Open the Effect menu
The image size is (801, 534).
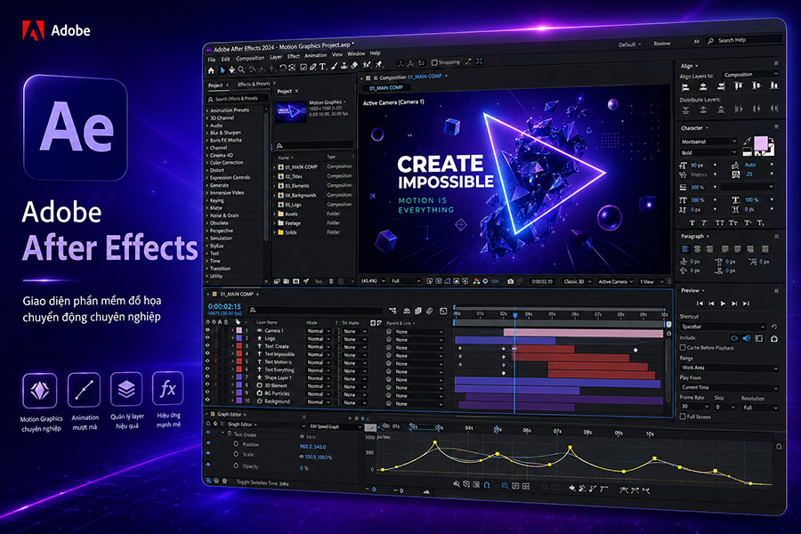point(293,56)
